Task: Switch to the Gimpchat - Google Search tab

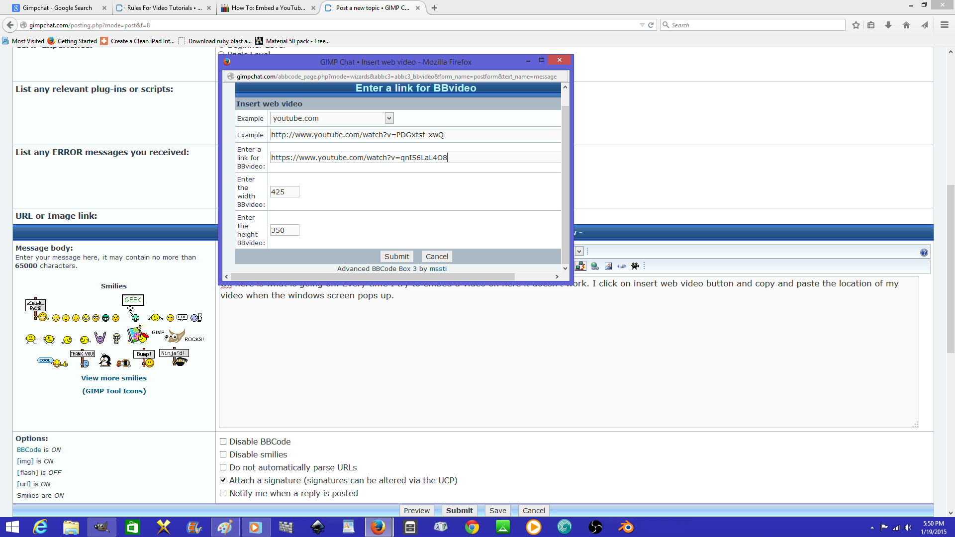Action: [x=59, y=8]
